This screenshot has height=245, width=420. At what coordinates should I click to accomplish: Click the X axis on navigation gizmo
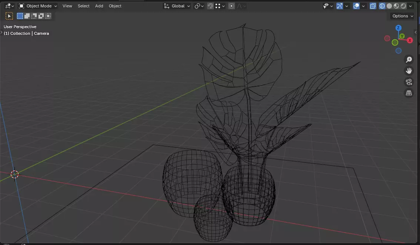pos(410,40)
